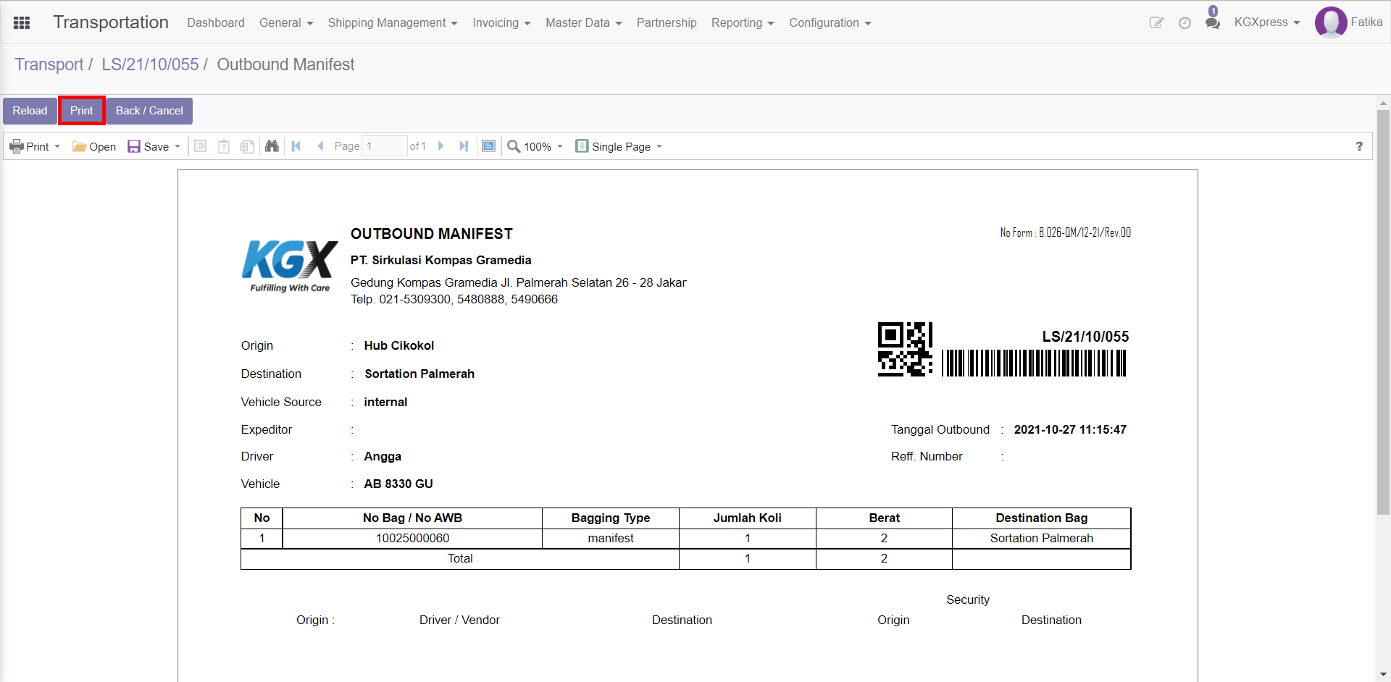Click the 'Angga' driver name

click(383, 457)
